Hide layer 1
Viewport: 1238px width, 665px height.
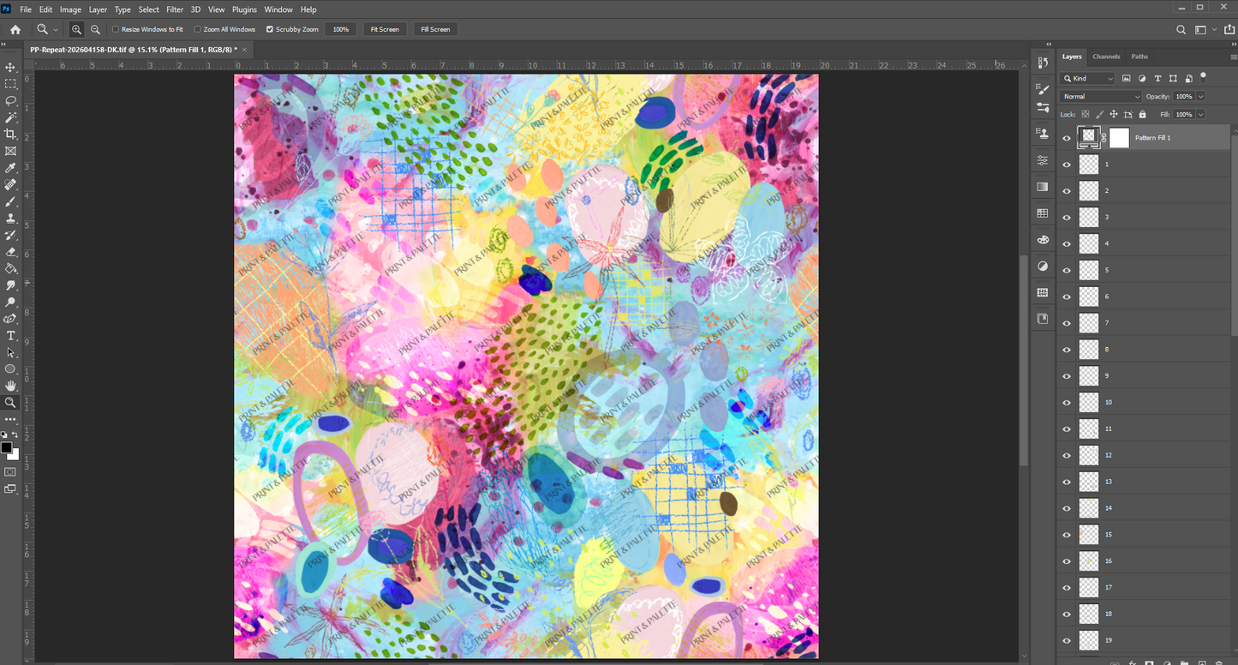pos(1067,164)
